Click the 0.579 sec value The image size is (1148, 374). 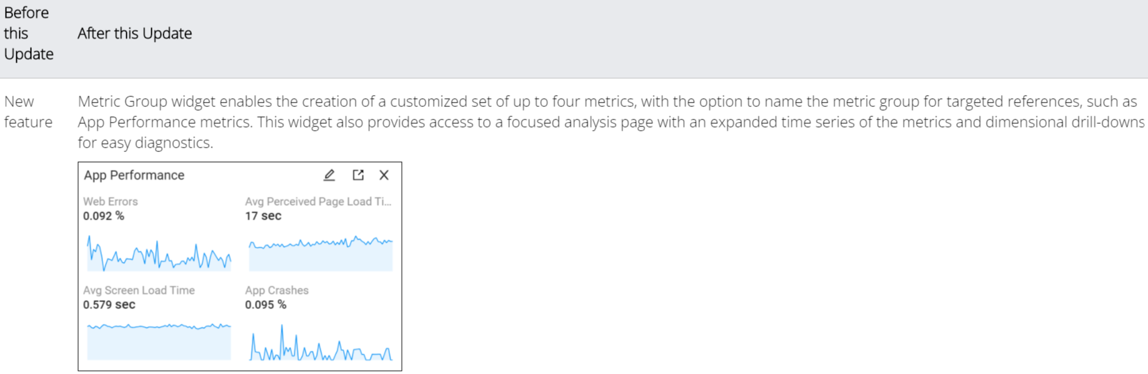coord(109,305)
